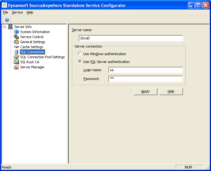Open the Service menu

(17, 12)
